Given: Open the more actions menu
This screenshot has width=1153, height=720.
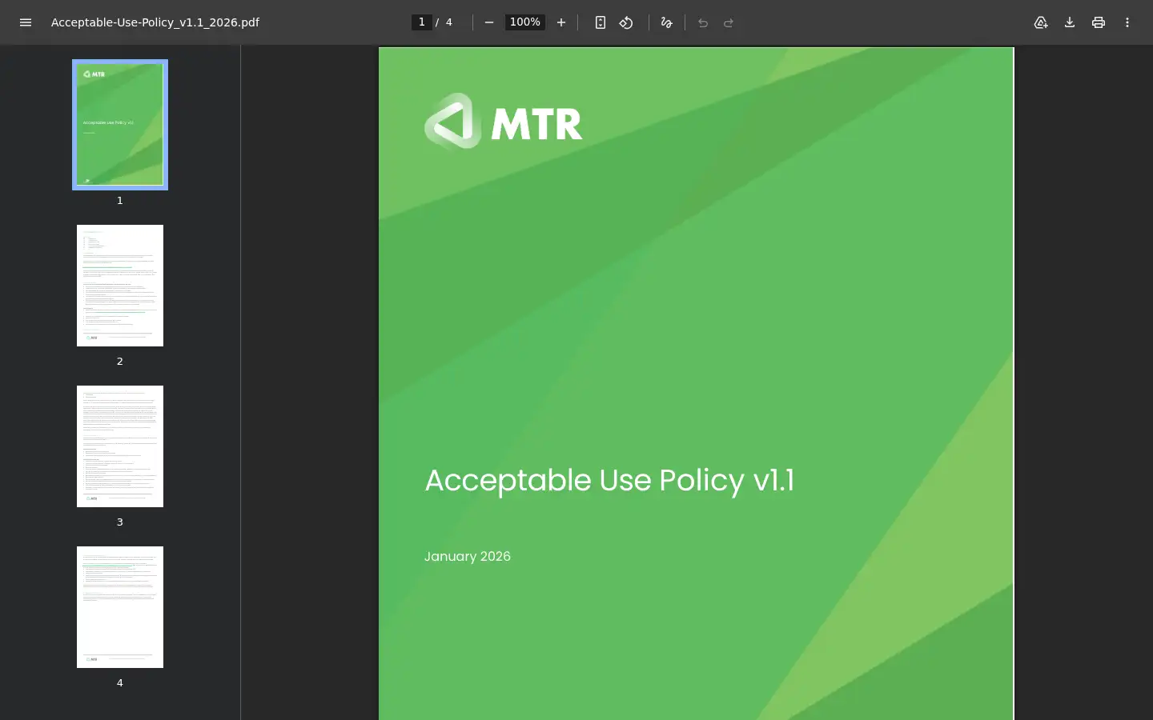Looking at the screenshot, I should [1127, 22].
